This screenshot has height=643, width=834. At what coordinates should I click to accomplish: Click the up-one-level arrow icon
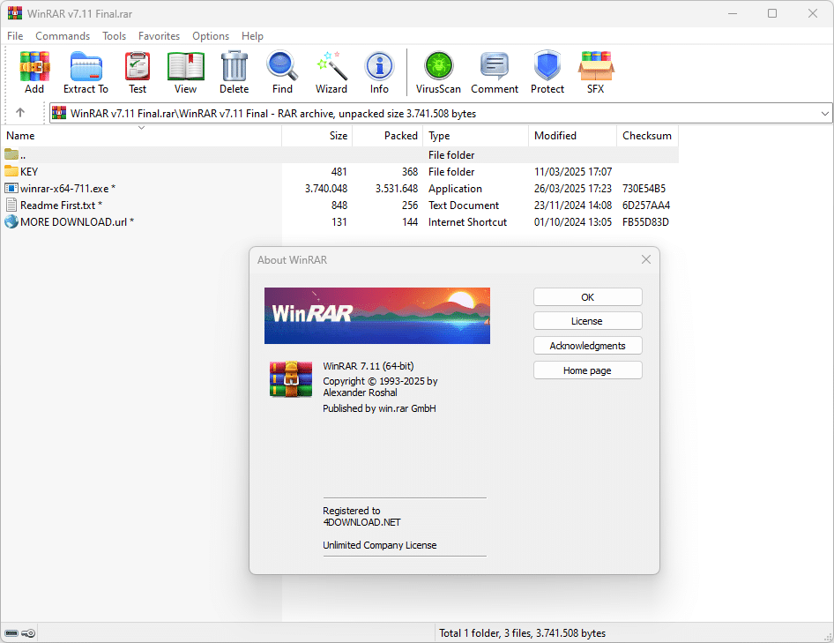[x=19, y=113]
